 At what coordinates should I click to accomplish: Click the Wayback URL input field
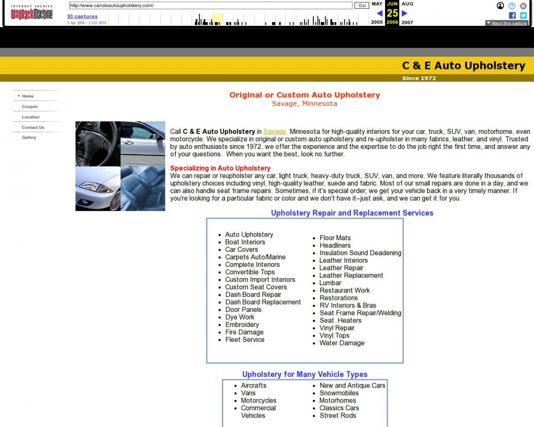[x=210, y=6]
